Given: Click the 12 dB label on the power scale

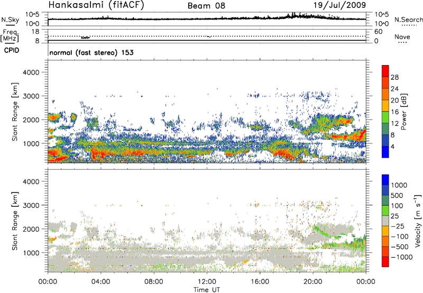Looking at the screenshot, I should 394,124.
